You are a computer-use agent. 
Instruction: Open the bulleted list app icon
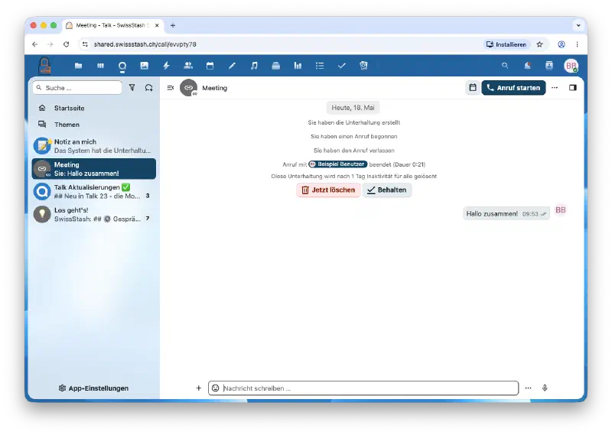point(320,66)
